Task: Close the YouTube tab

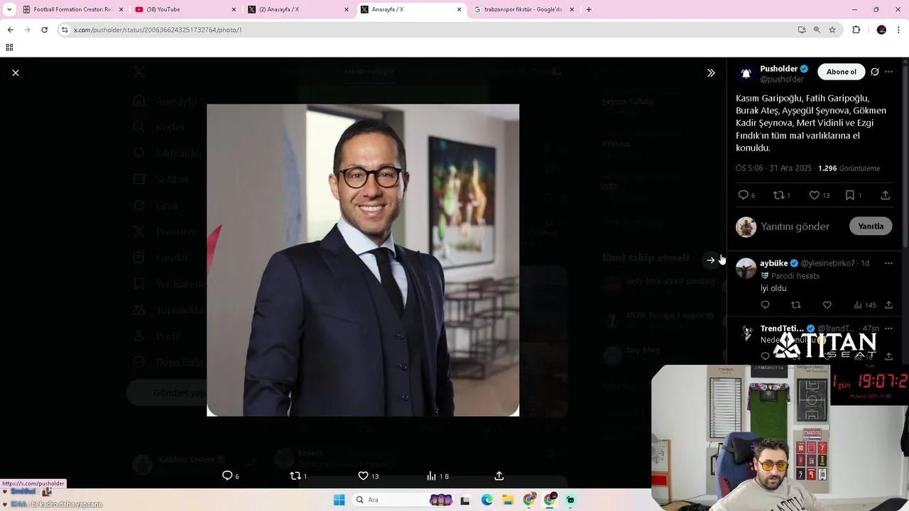Action: click(234, 9)
